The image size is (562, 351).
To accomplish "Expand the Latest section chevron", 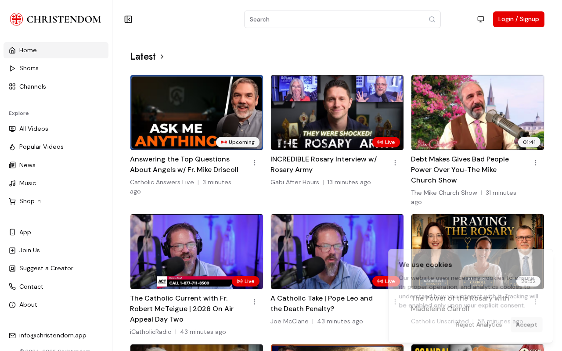I will coord(162,57).
